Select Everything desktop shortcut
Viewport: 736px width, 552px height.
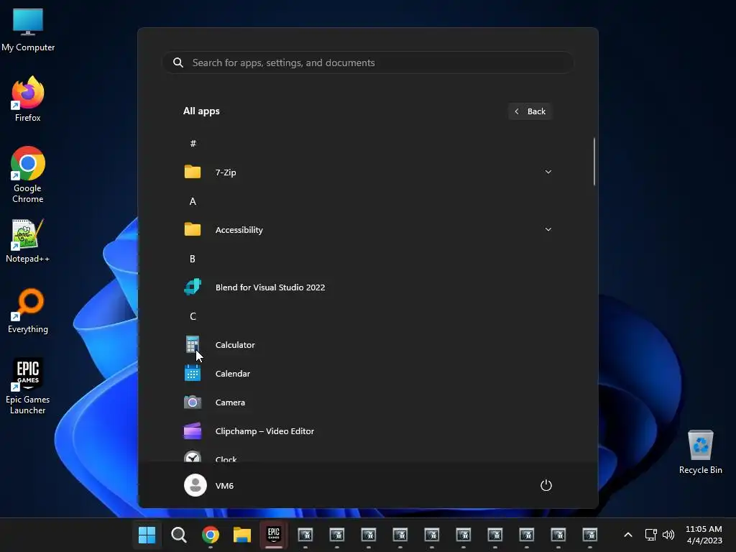[x=28, y=310]
